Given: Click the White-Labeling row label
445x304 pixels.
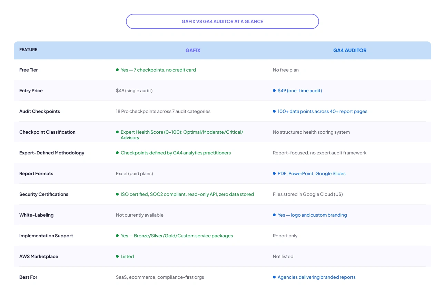Looking at the screenshot, I should pos(36,215).
